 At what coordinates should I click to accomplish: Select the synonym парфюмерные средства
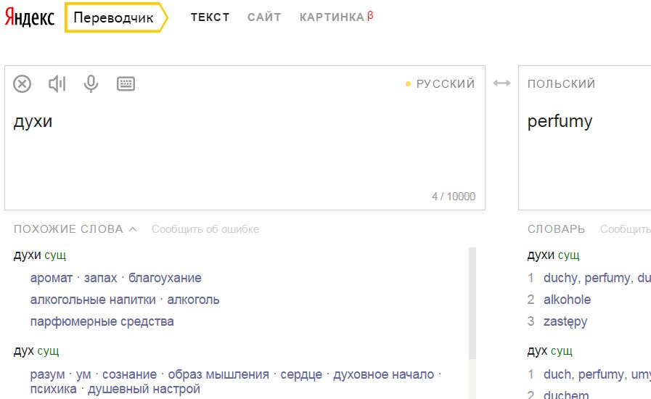point(102,322)
